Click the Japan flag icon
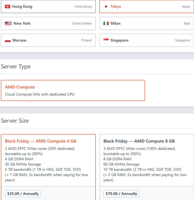Screen dimensions: 194x200 click(106, 6)
